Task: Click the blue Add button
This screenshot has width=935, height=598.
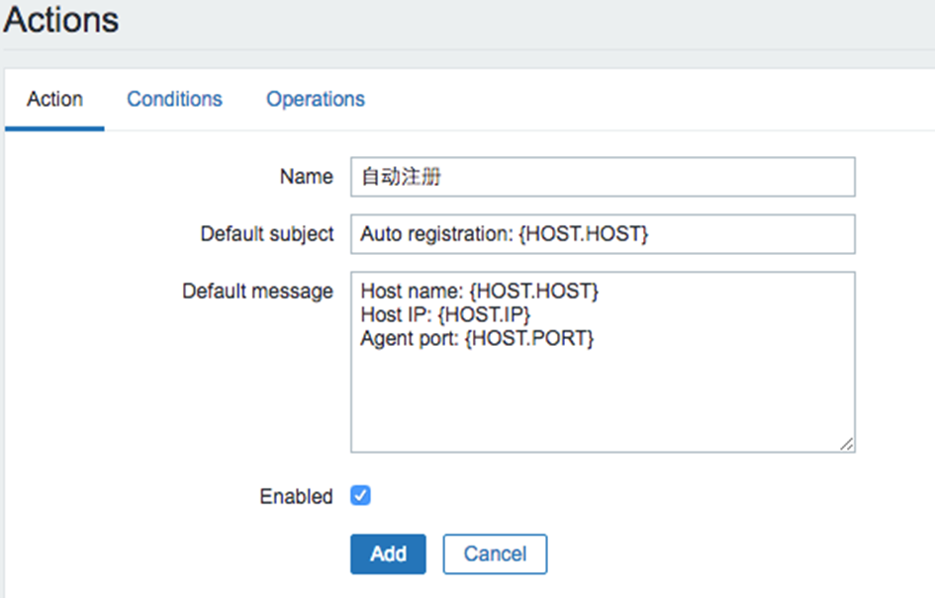Action: point(388,554)
